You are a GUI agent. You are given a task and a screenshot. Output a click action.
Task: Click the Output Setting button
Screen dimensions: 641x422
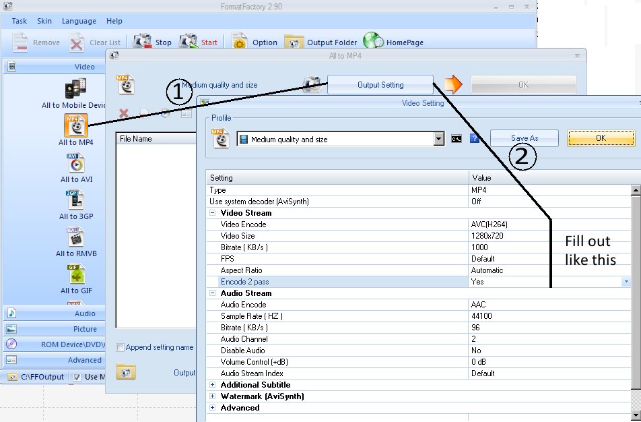click(380, 85)
